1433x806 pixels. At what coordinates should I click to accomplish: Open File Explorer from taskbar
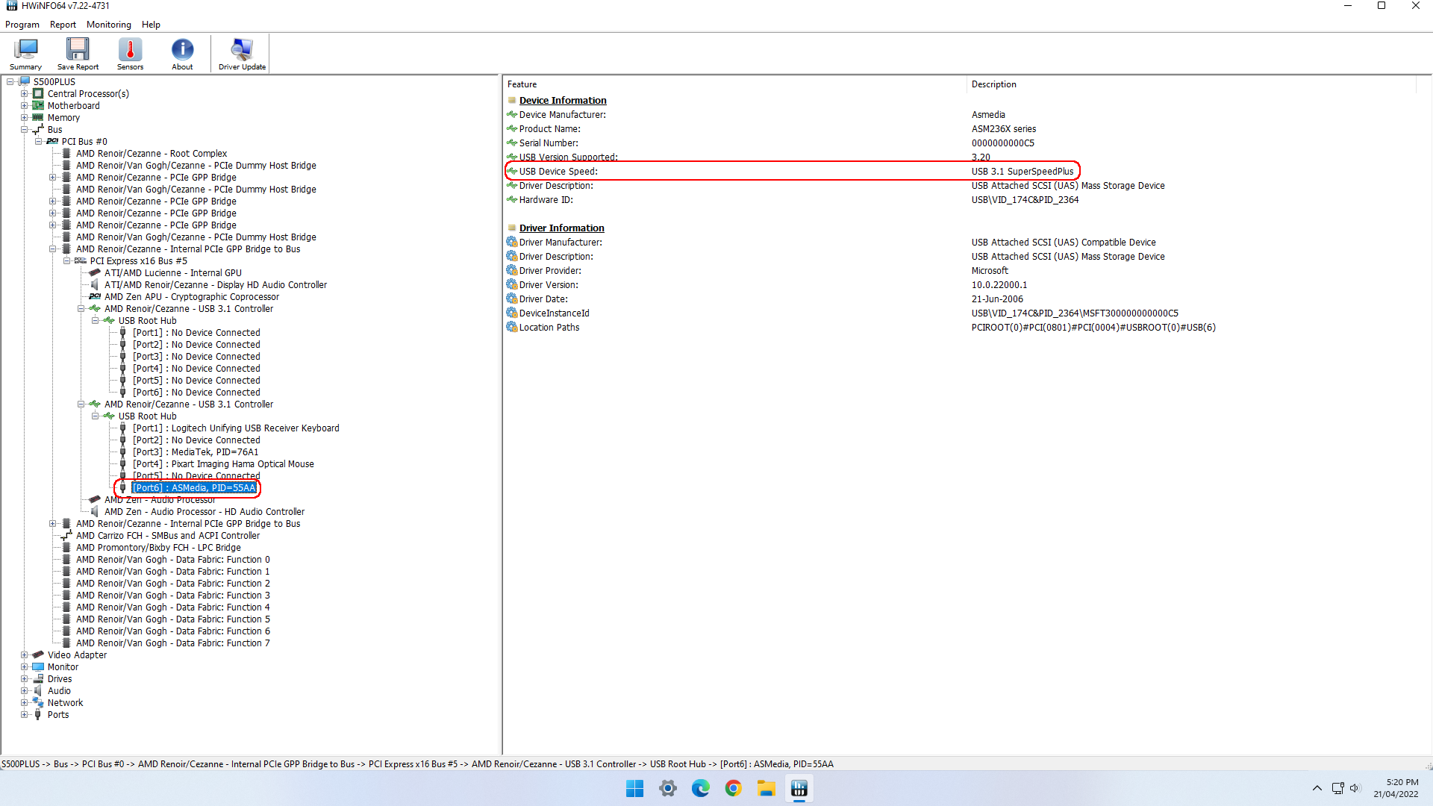point(766,788)
